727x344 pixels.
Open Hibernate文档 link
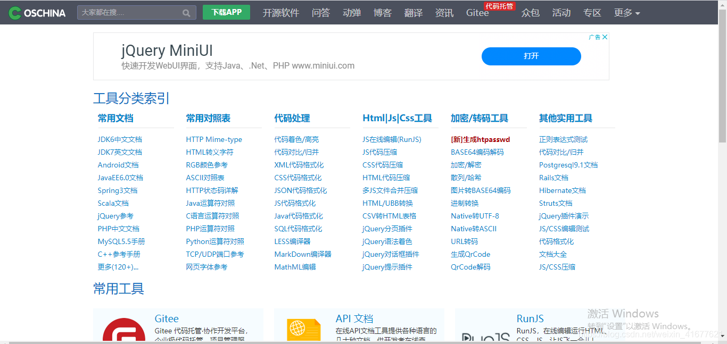tap(563, 190)
